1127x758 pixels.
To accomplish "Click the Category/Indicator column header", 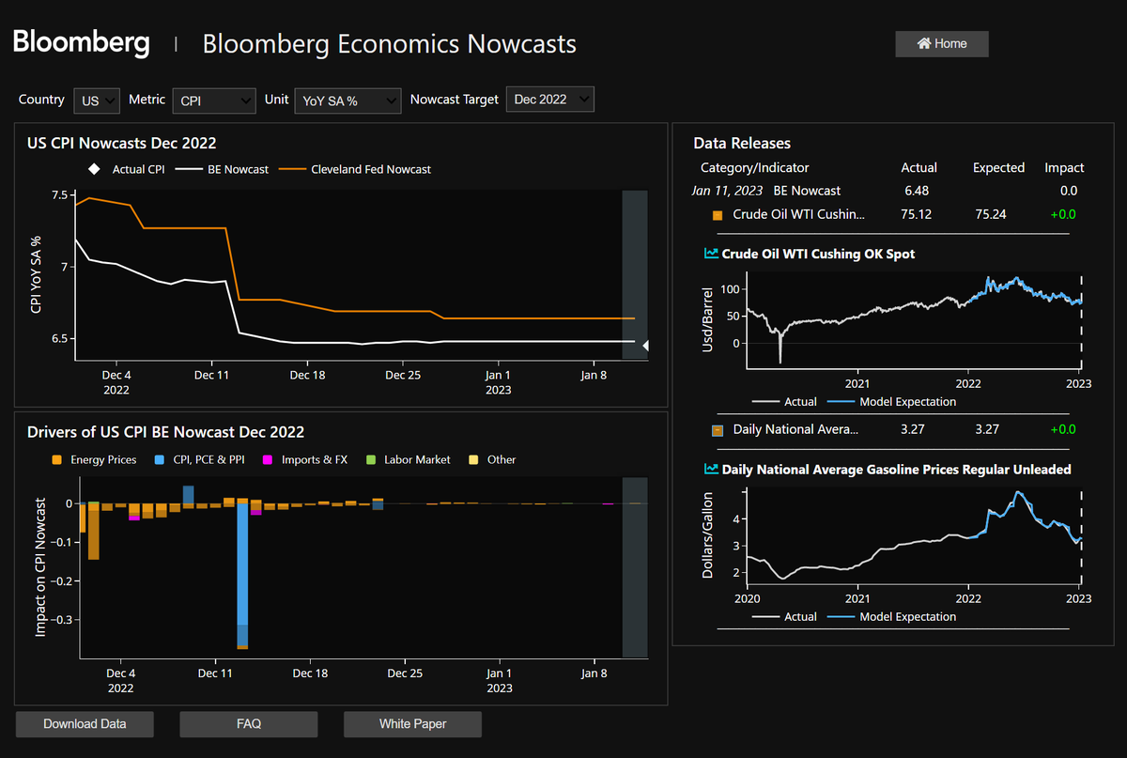I will 754,168.
